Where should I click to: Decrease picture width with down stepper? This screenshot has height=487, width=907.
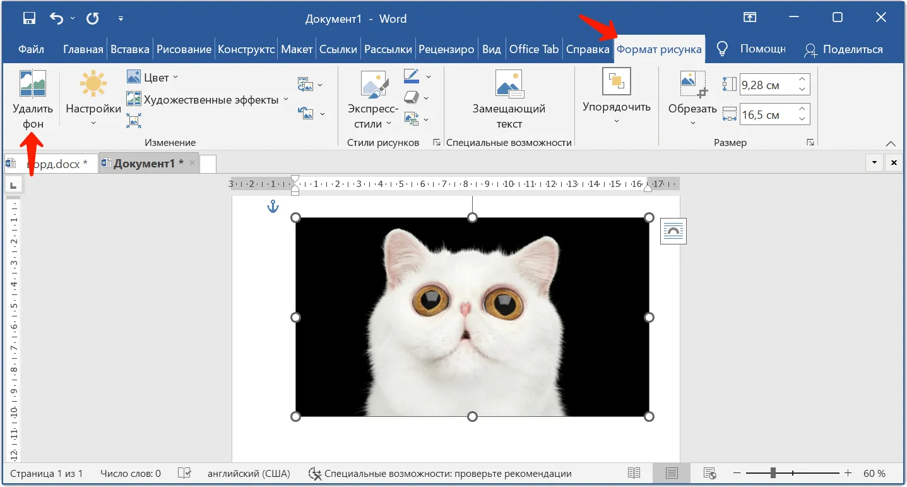(x=802, y=120)
